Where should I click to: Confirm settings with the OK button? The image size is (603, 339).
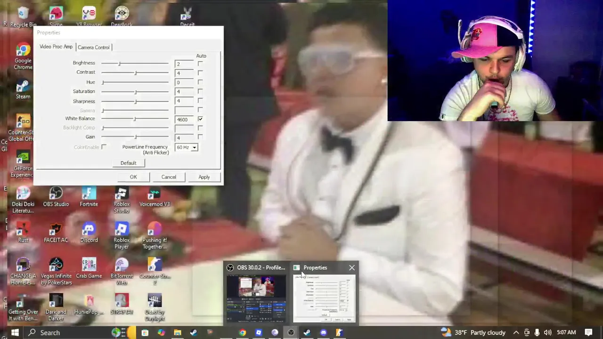pyautogui.click(x=133, y=177)
